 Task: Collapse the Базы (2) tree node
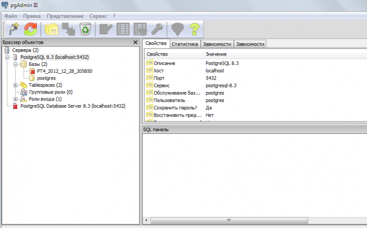coord(15,64)
